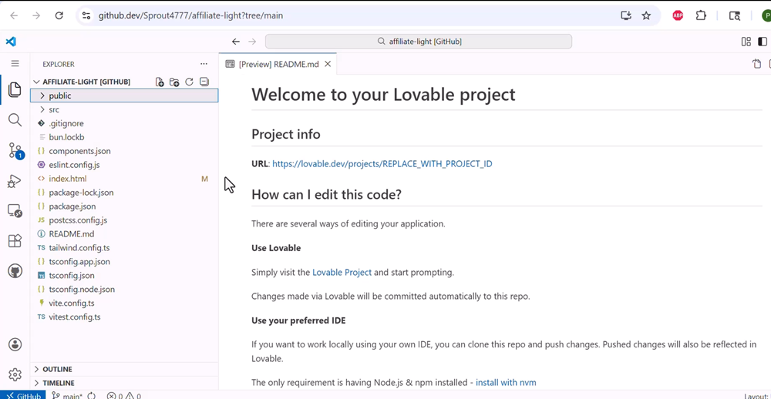Follow the lovable.dev project URL link

pyautogui.click(x=382, y=163)
